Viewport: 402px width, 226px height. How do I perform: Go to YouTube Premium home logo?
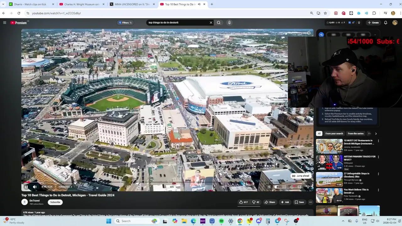[19, 23]
